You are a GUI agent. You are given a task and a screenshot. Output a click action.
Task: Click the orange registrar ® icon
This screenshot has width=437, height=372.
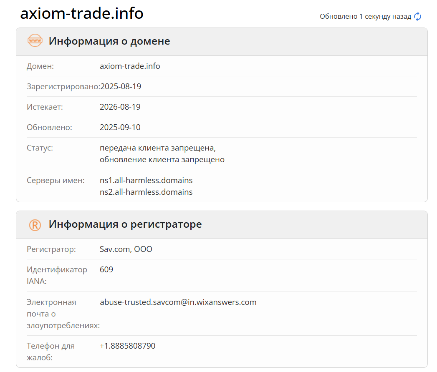point(35,225)
